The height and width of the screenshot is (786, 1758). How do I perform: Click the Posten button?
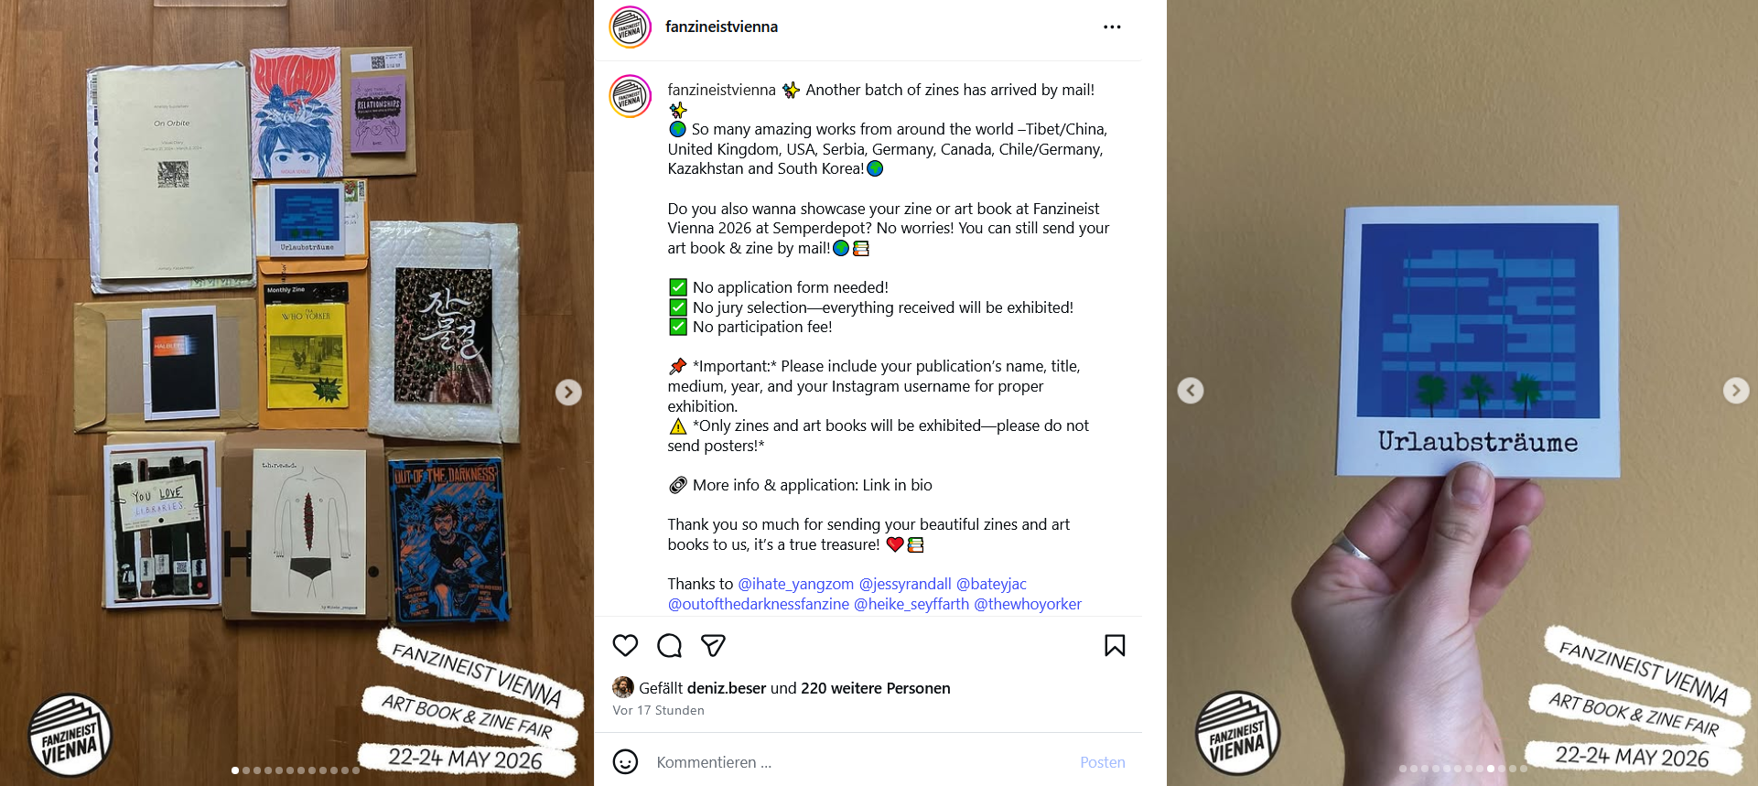1102,762
